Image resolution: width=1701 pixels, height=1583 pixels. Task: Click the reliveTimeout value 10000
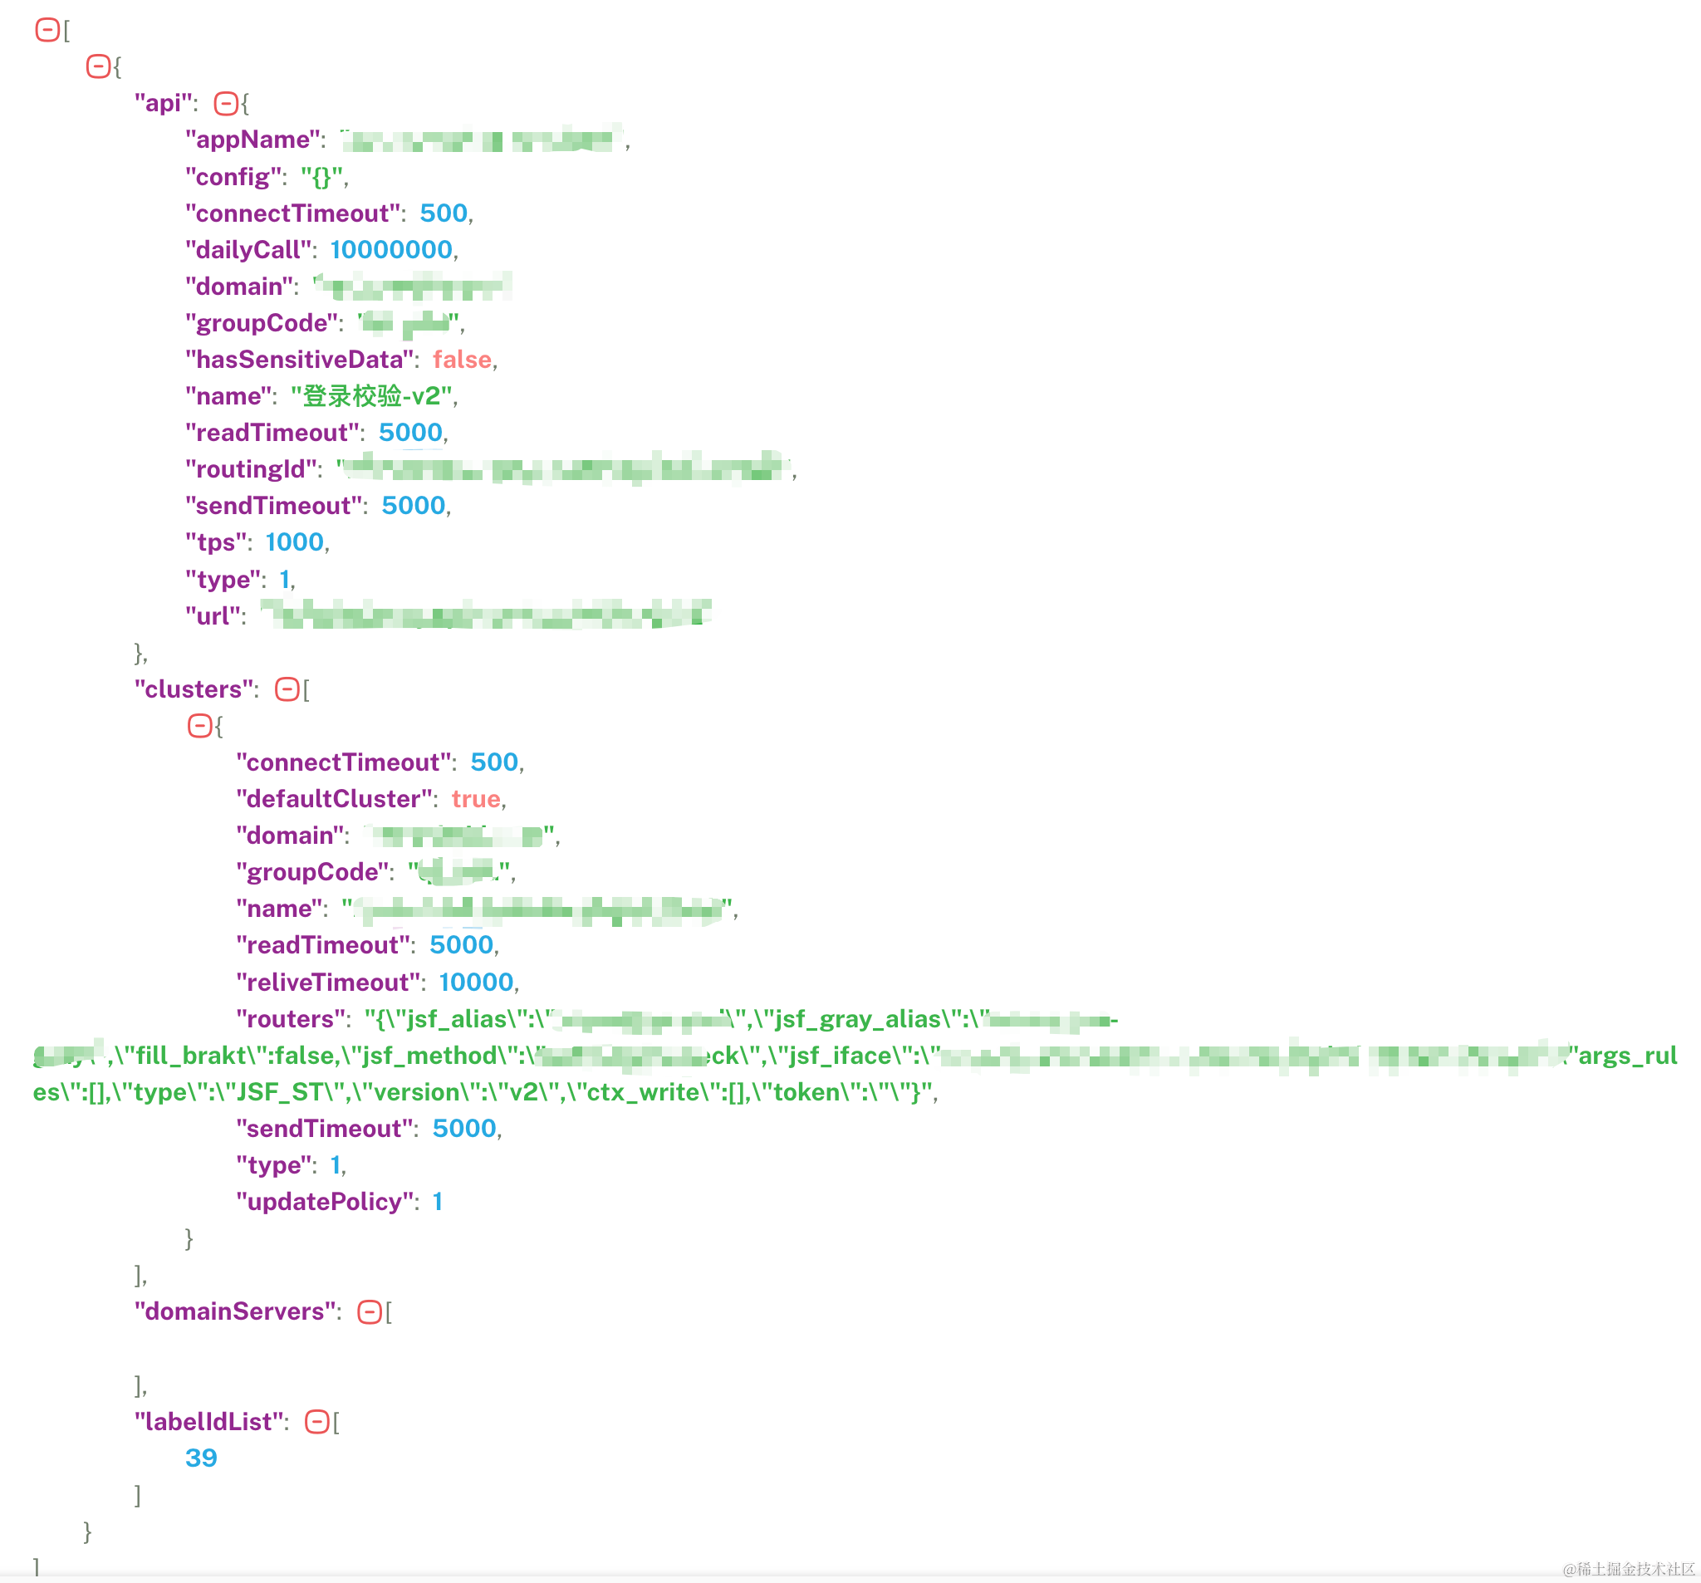(476, 983)
